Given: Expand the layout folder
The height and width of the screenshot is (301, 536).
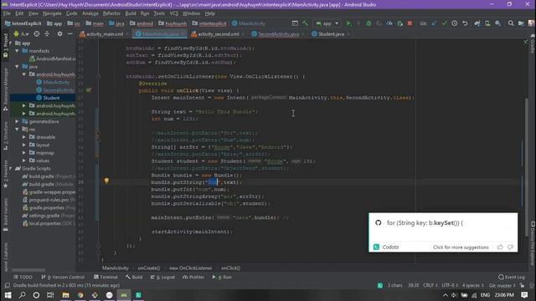Looking at the screenshot, I should tap(24, 145).
